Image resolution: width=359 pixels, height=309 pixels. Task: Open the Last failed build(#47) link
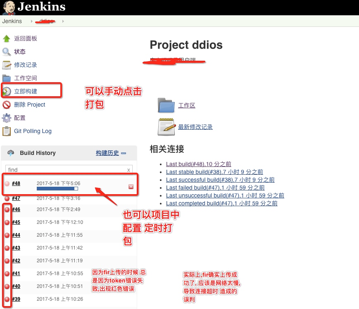pyautogui.click(x=216, y=188)
